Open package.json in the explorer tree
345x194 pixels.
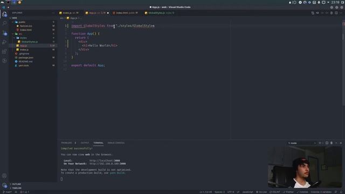click(33, 58)
